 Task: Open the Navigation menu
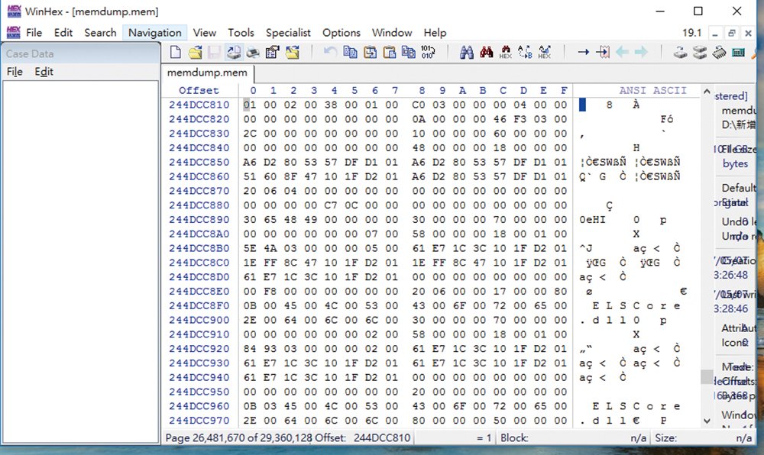coord(155,33)
